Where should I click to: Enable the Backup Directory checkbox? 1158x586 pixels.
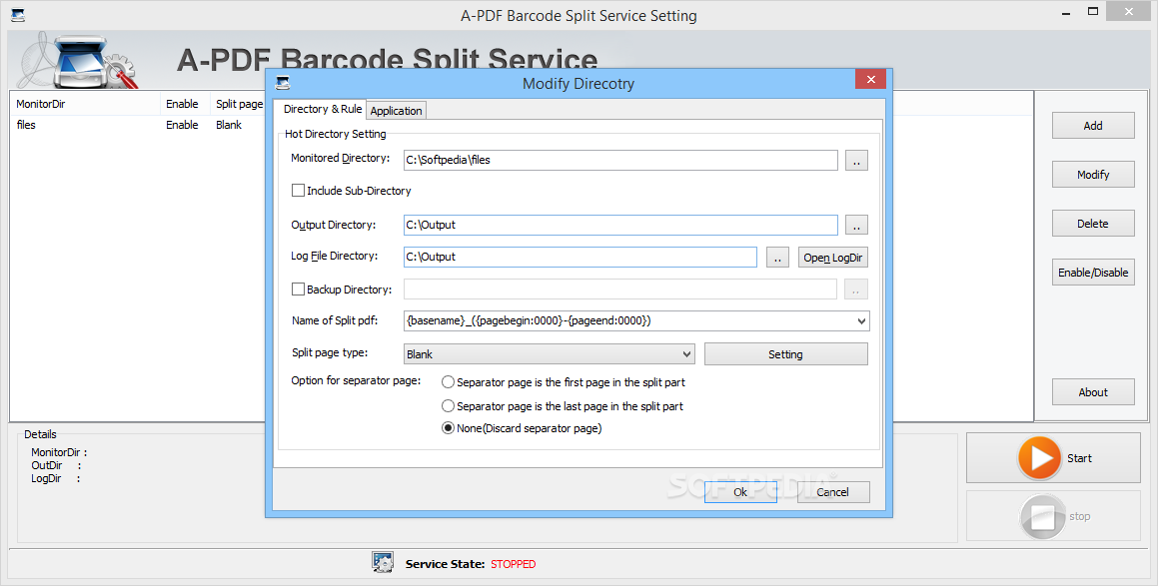299,290
